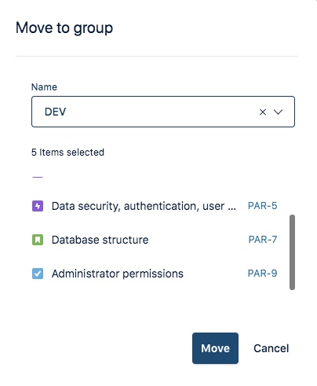
Task: Click the partially hidden purple icon above PAR-5
Action: coord(38,177)
